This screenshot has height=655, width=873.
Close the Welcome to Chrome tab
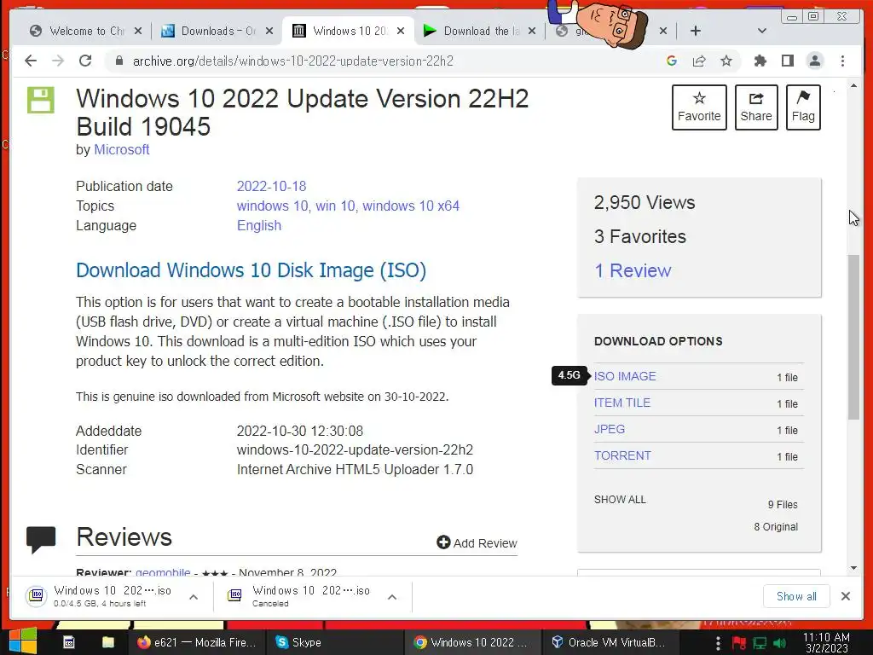pos(138,32)
